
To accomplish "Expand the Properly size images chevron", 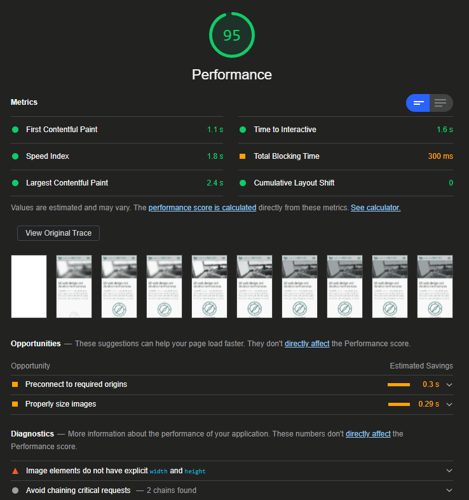I will pos(449,404).
